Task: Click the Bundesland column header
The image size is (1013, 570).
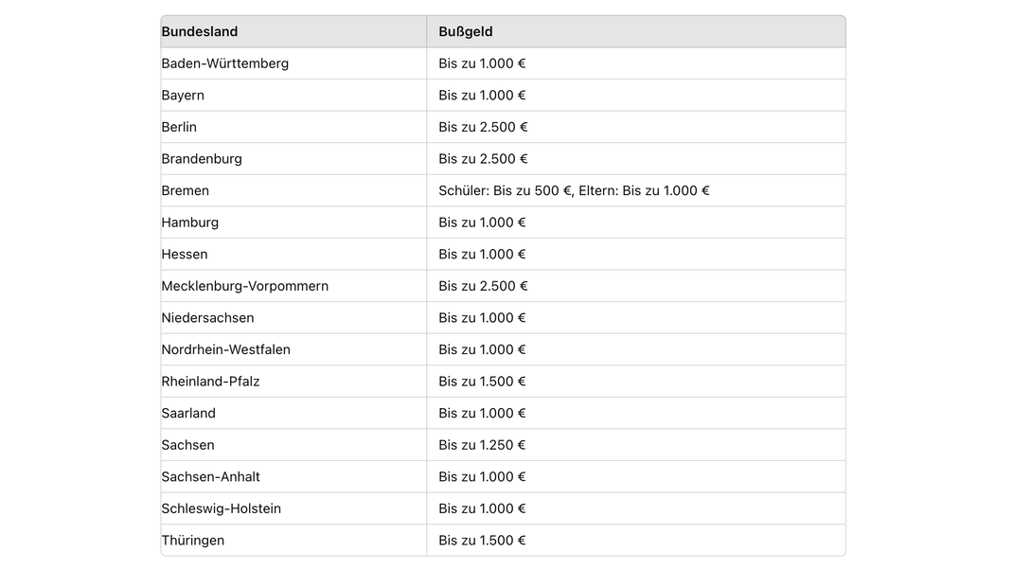Action: click(x=200, y=31)
